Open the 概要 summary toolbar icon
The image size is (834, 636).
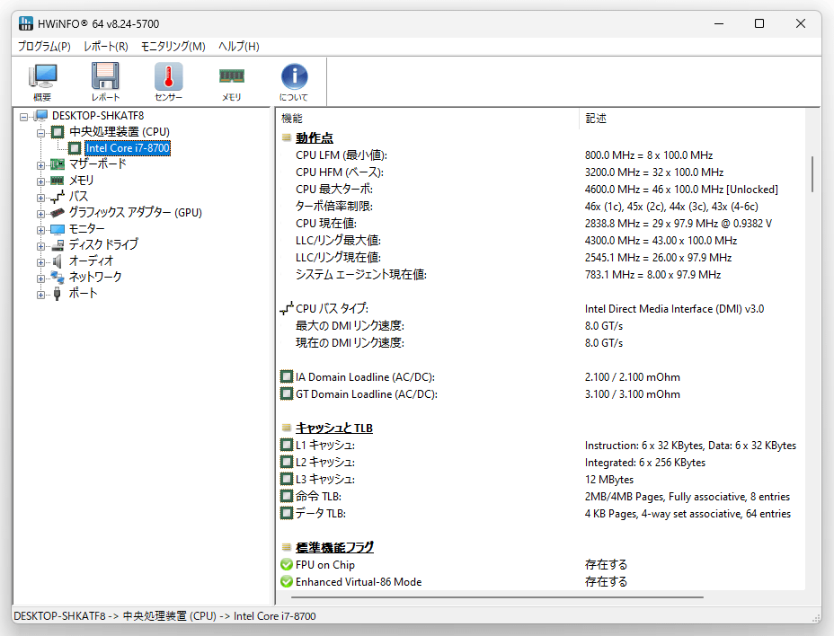[x=42, y=82]
